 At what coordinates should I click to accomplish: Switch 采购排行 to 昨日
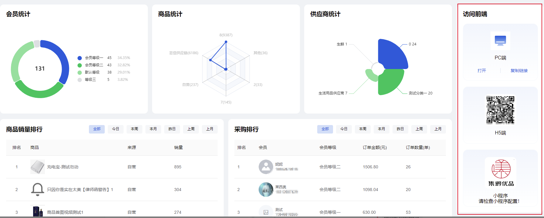(400, 129)
